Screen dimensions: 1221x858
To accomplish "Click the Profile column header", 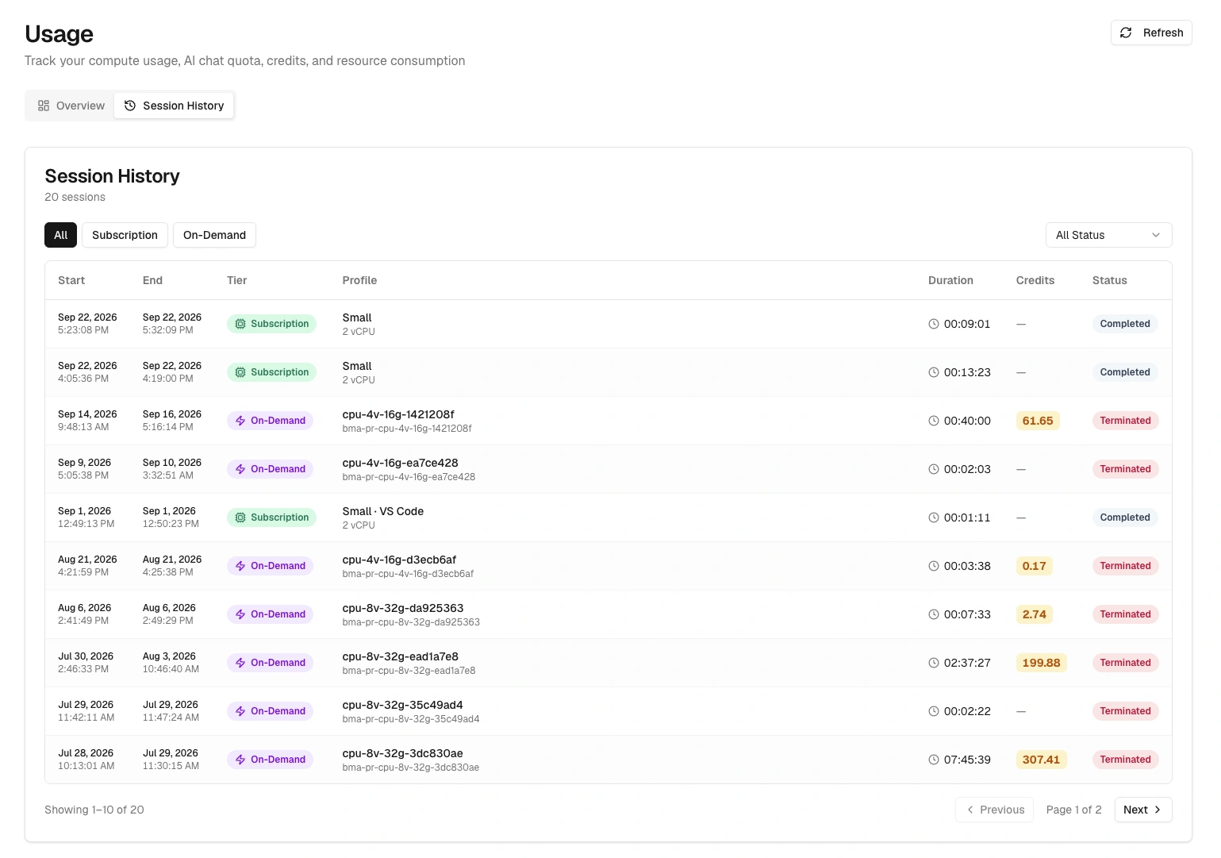I will [x=359, y=280].
